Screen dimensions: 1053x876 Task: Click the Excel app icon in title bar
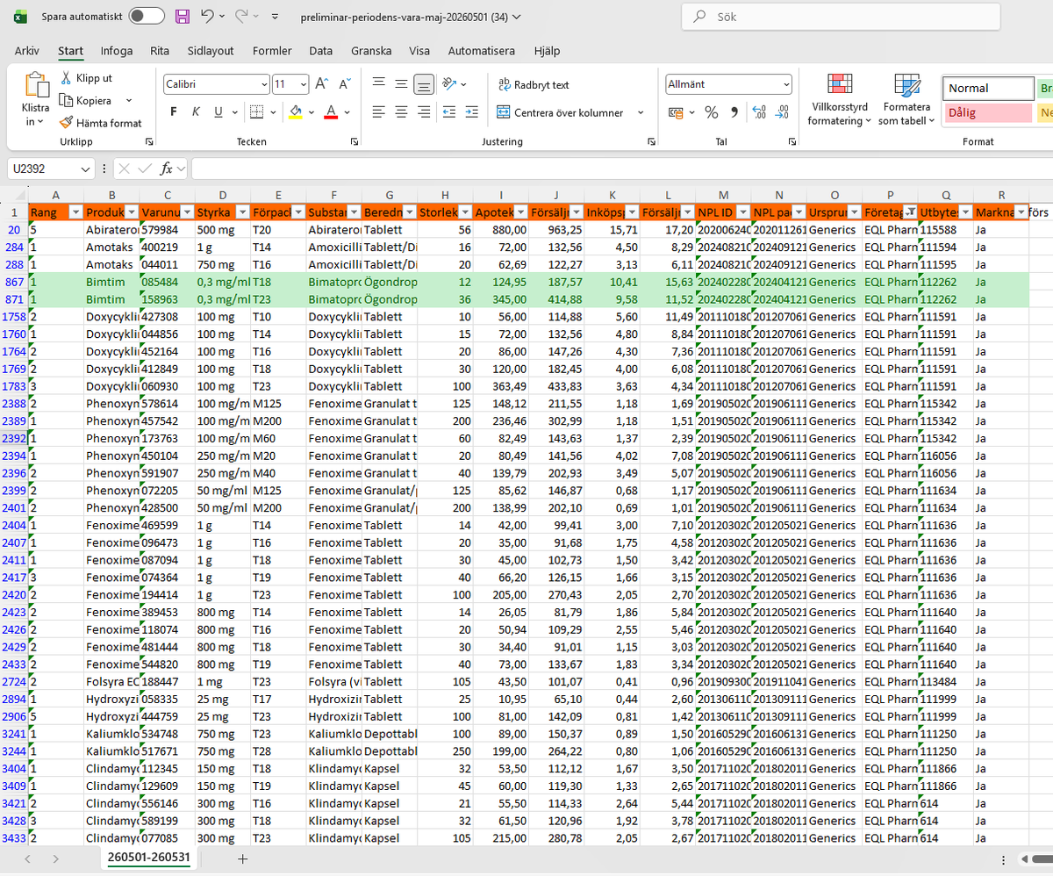21,17
